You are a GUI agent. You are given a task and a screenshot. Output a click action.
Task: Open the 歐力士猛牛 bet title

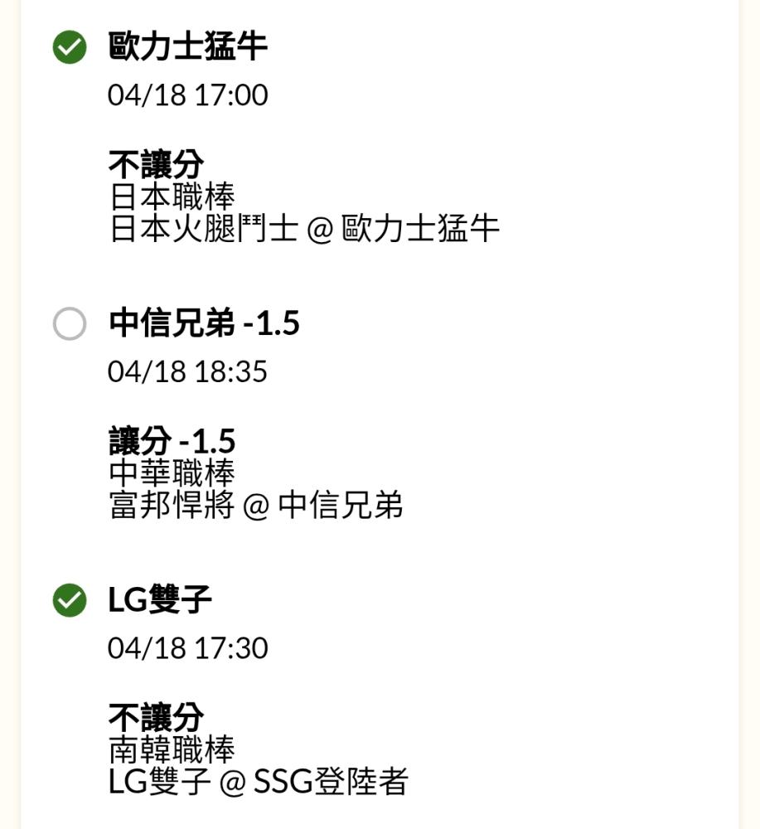point(187,46)
